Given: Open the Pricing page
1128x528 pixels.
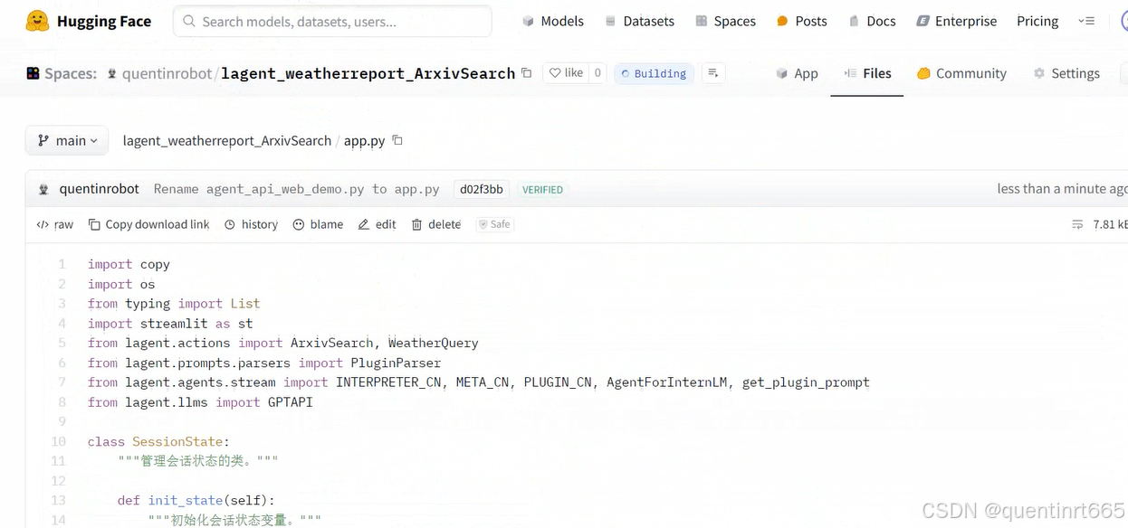Looking at the screenshot, I should (x=1037, y=21).
